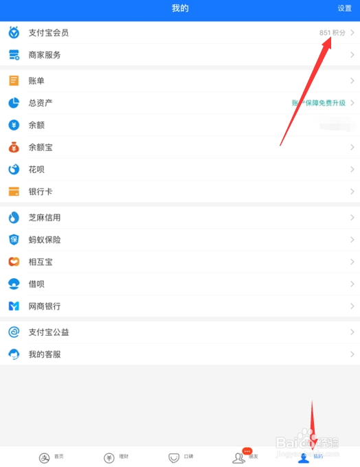Expand the 借呗 row chevron

(x=352, y=284)
